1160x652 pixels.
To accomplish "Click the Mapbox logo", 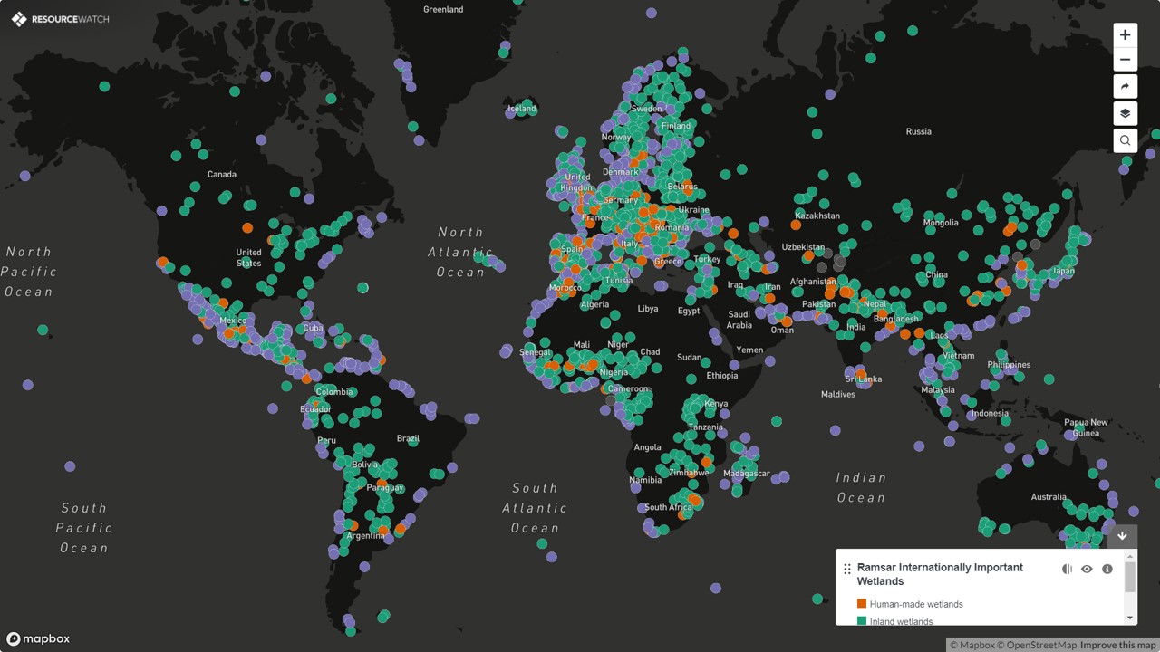I will point(38,639).
